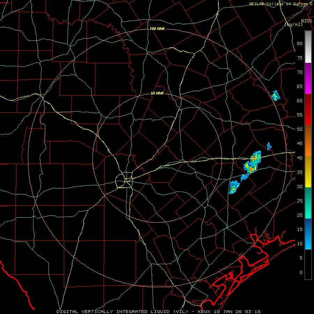314x314 pixels.
Task: Click the 75 value on the scale
Action: pos(300,58)
